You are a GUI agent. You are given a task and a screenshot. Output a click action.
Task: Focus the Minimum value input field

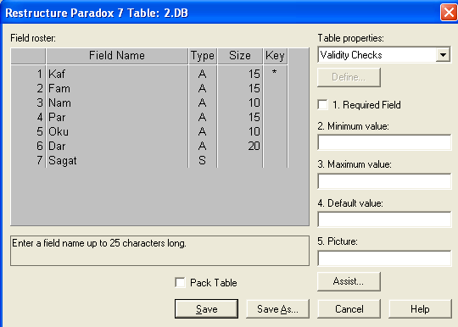tap(384, 142)
